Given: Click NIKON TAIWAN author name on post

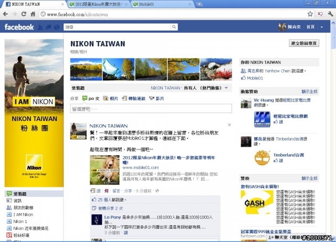Looking at the screenshot, I should click(x=109, y=126).
